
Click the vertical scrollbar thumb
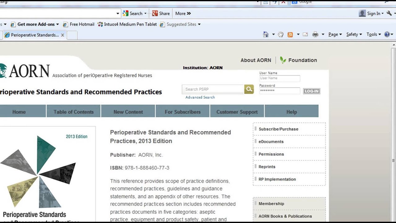[394, 160]
